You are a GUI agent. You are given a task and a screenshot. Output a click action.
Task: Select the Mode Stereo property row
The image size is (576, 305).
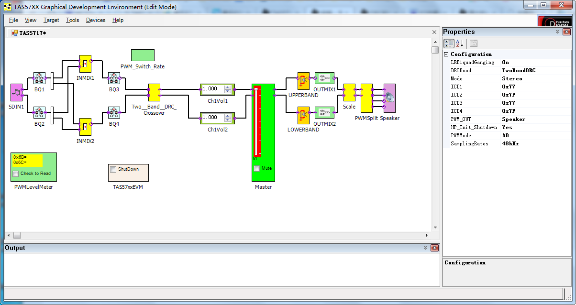click(507, 78)
